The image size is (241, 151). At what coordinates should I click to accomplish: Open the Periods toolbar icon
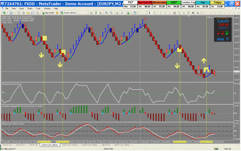point(135,13)
